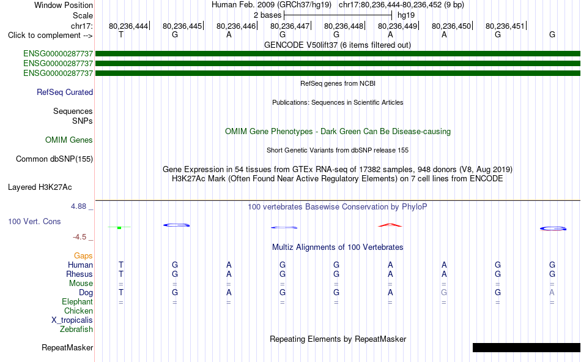The height and width of the screenshot is (362, 581).
Task: Click '100 vertebrates Basewise Conservation by PhyloP' title
Action: coord(338,207)
